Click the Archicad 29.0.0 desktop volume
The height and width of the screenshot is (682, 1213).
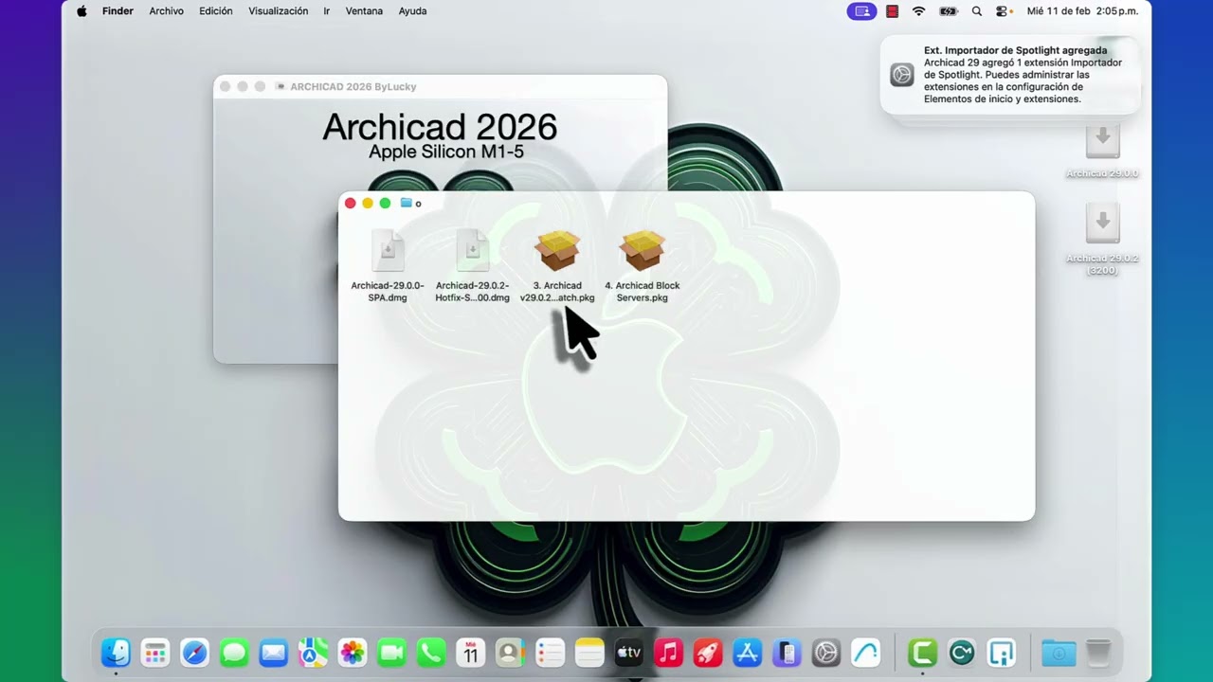click(x=1102, y=152)
